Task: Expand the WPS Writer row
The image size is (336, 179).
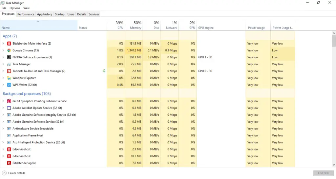Action: tap(3, 85)
